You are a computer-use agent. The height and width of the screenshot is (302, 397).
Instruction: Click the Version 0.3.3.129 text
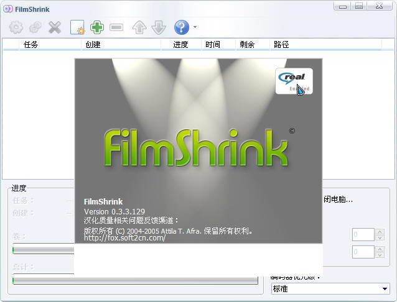tap(114, 211)
